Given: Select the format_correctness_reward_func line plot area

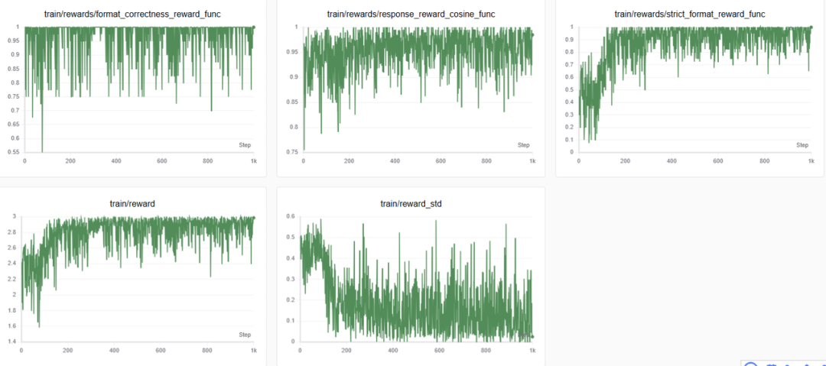Looking at the screenshot, I should tap(139, 89).
